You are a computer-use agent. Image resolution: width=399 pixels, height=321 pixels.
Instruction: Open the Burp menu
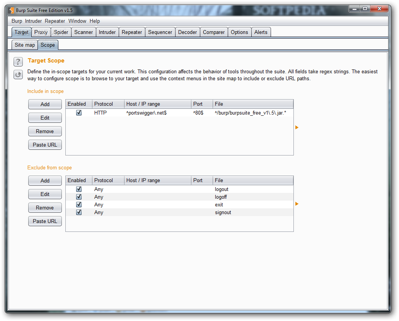pos(17,21)
